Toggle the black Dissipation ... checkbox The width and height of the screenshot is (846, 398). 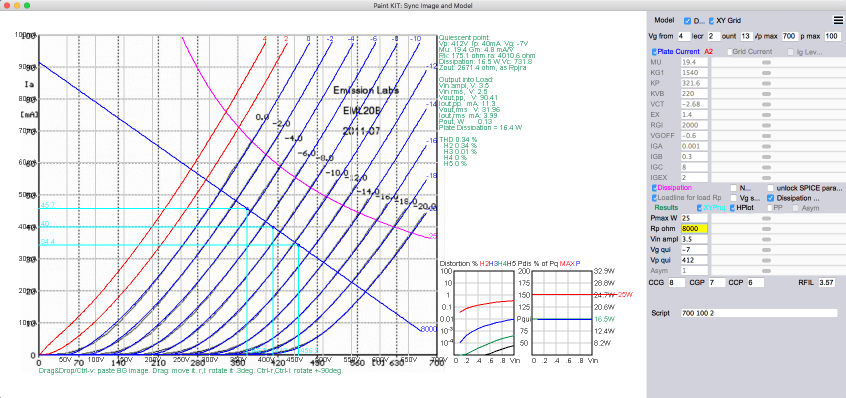click(770, 198)
